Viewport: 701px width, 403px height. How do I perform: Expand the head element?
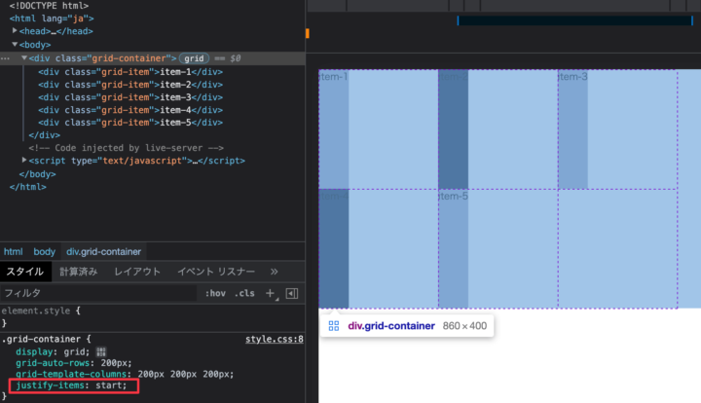[x=15, y=31]
